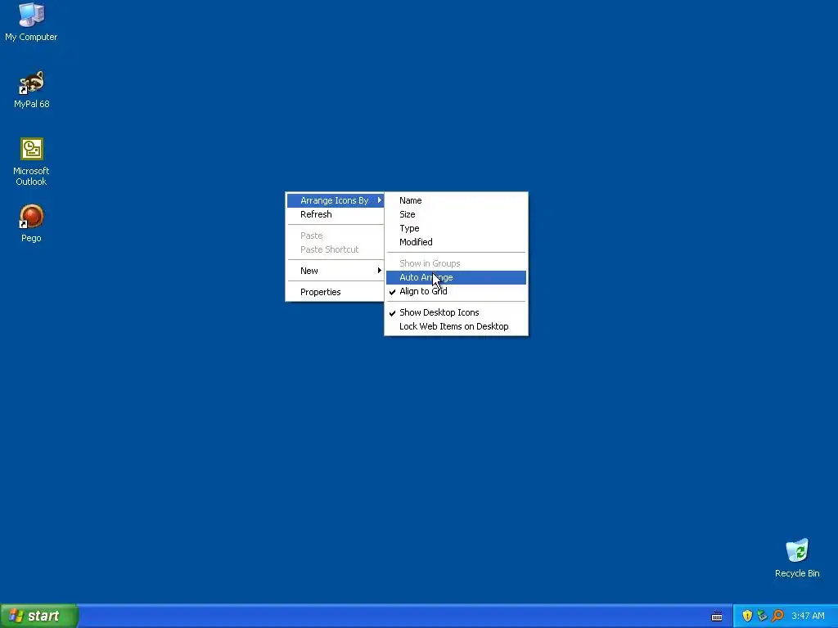Arrange icons by Name

coord(456,200)
